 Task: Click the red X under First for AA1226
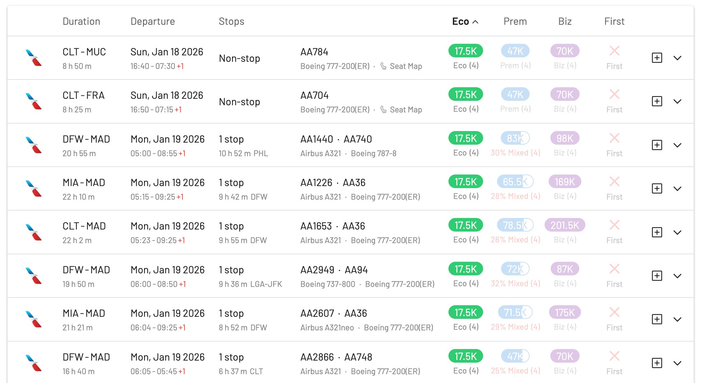click(x=614, y=181)
